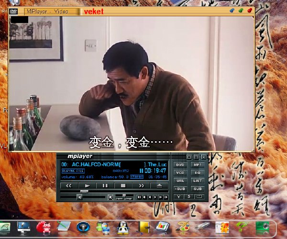Screen dimensions: 287x239
Task: Stop playback with the square stop button
Action: point(123,186)
